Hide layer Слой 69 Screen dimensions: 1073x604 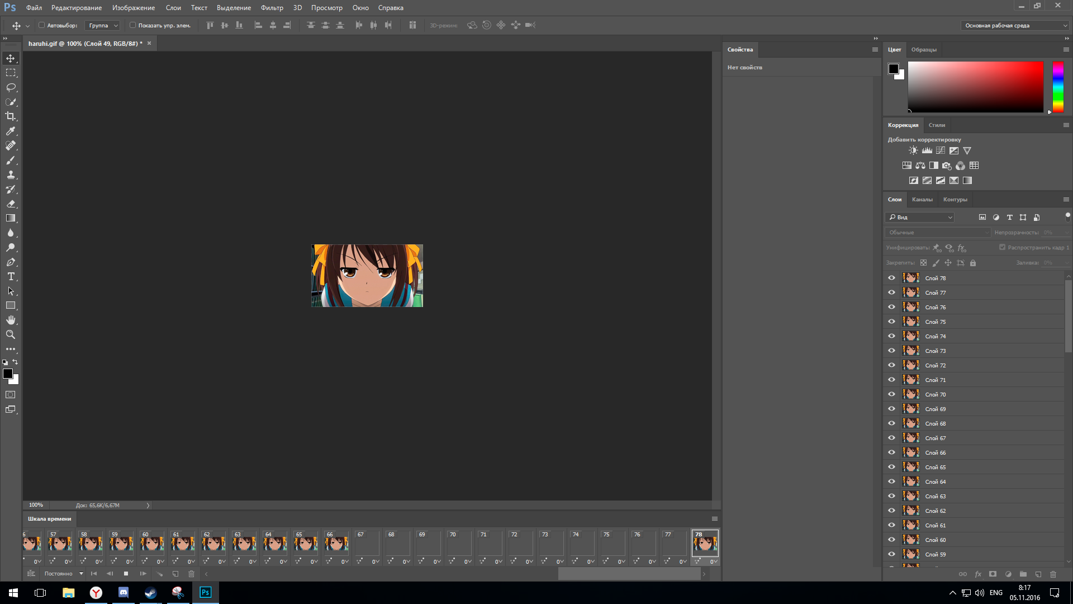pos(891,409)
